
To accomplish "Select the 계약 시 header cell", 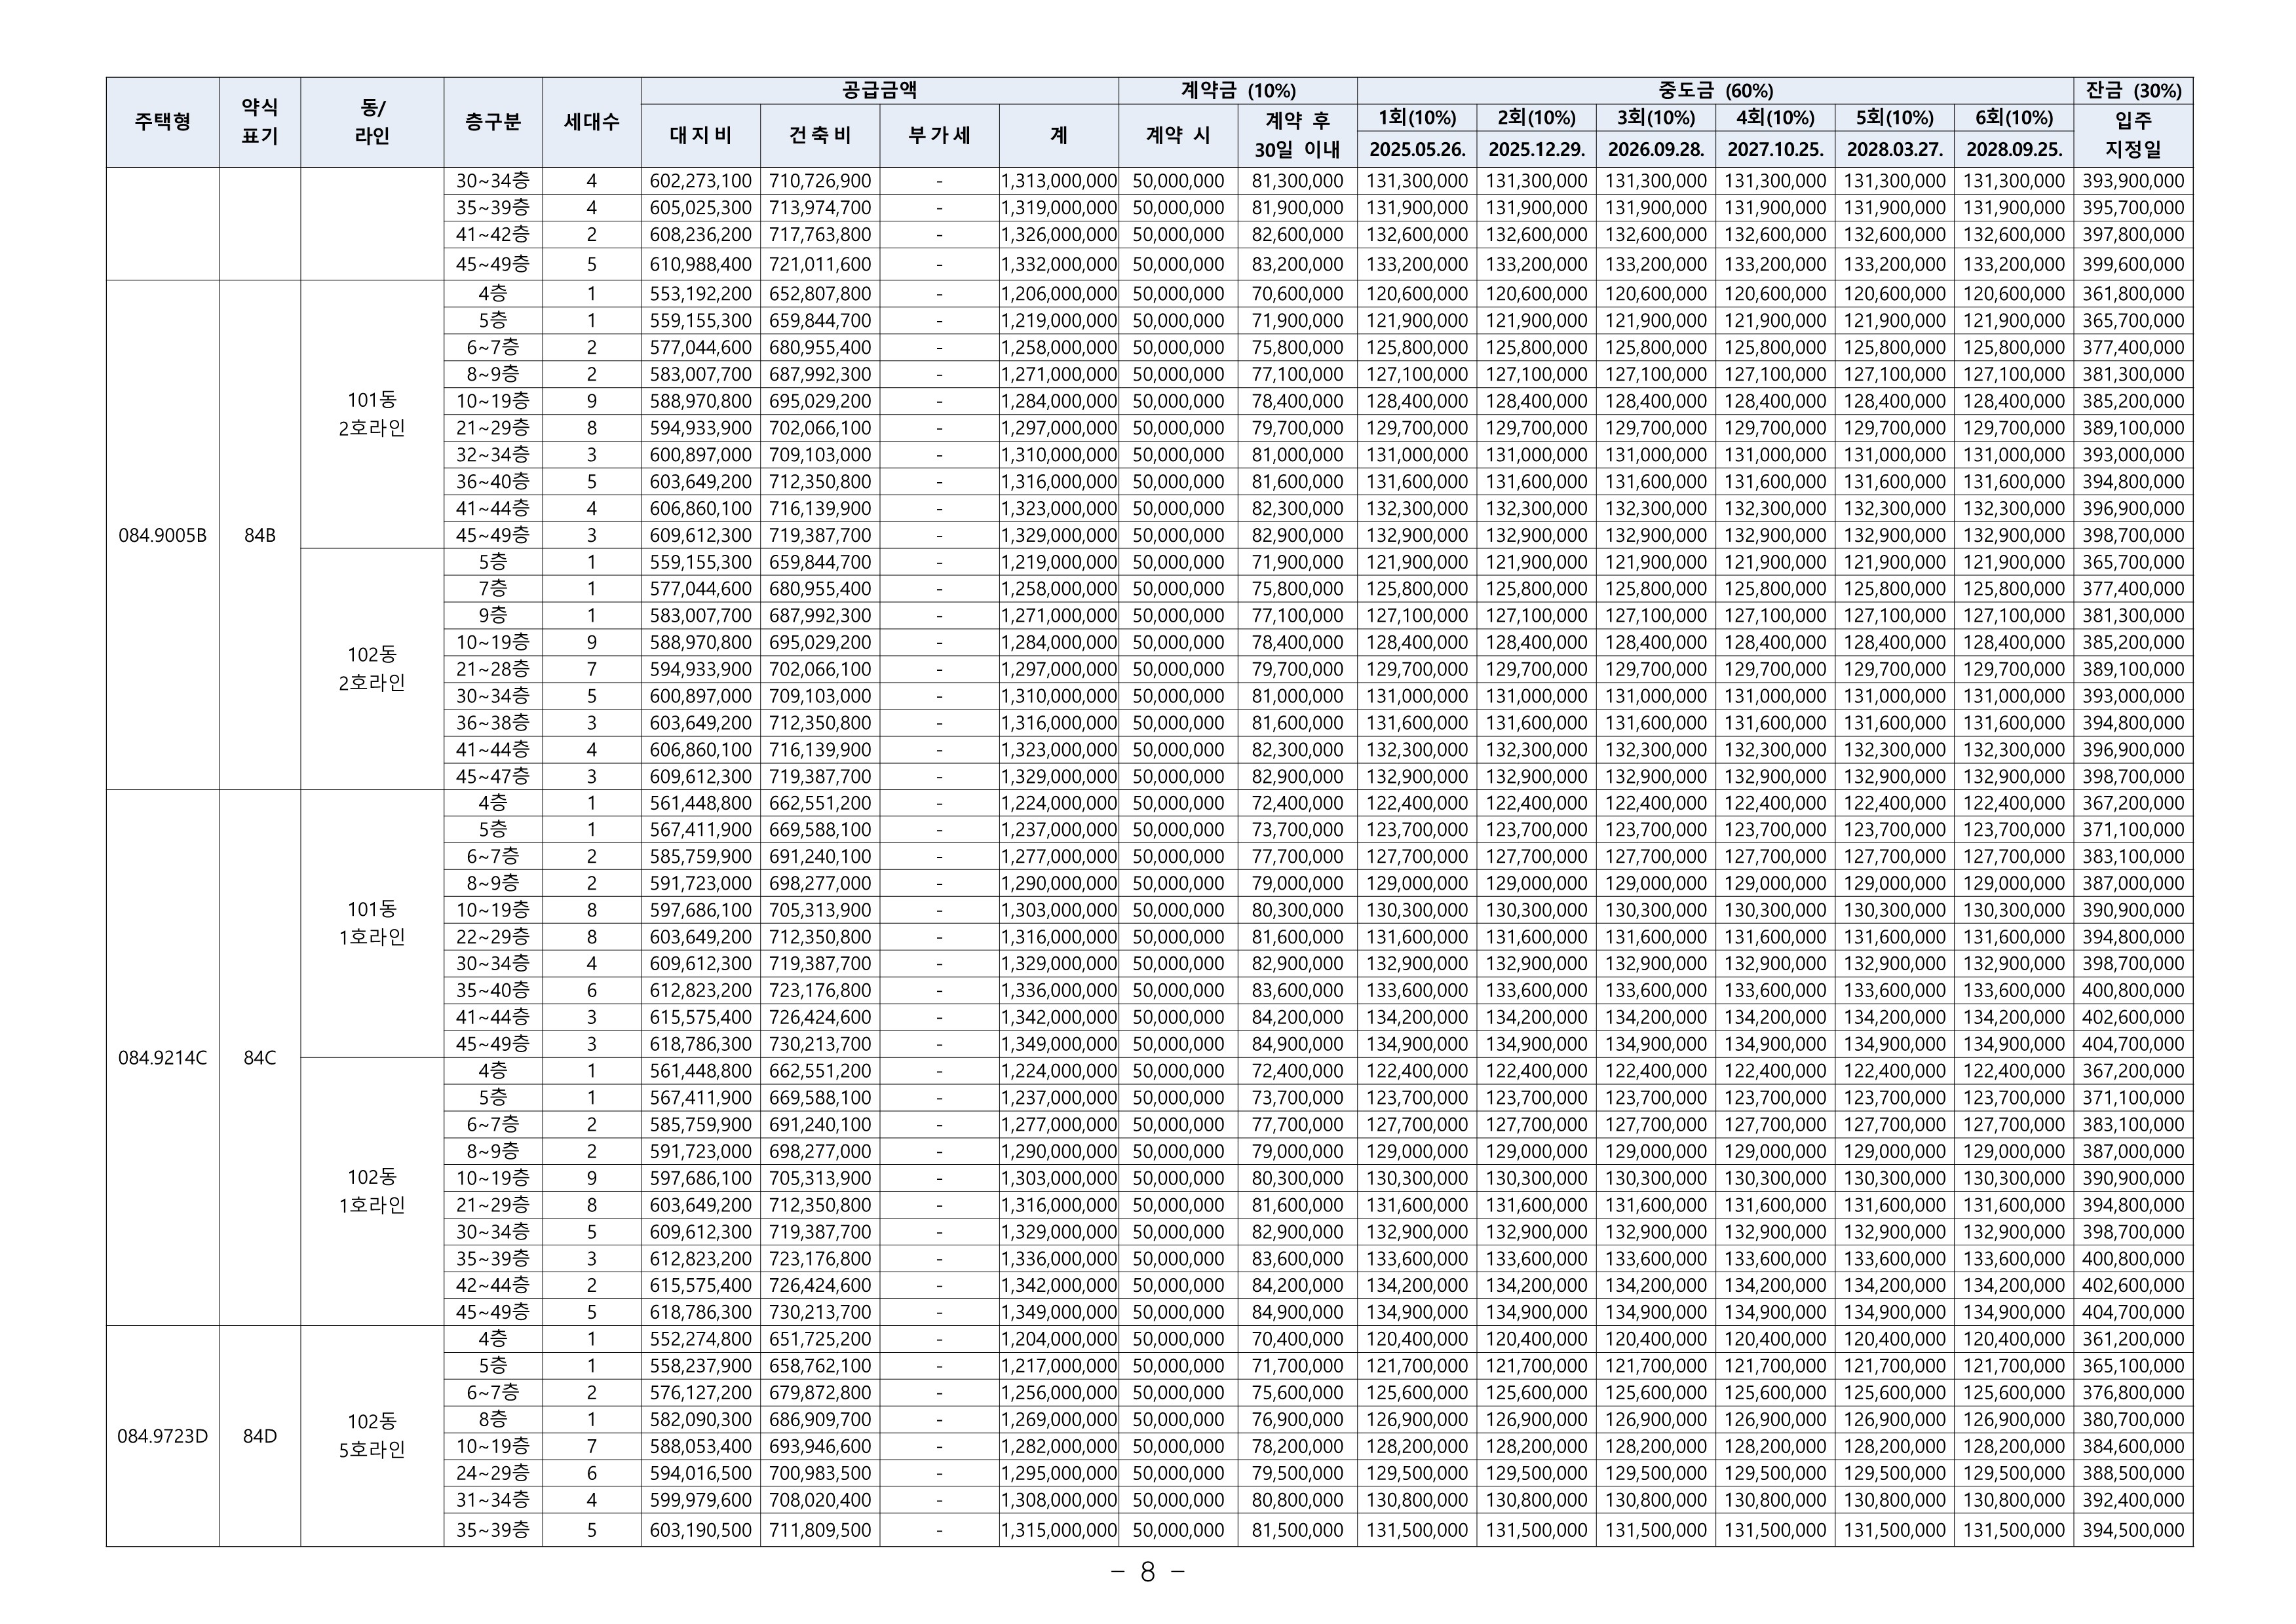I will (1178, 136).
